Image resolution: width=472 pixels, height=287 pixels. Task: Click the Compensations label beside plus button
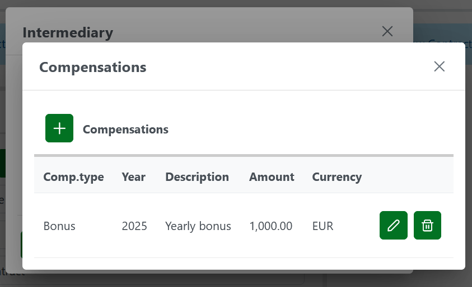125,130
